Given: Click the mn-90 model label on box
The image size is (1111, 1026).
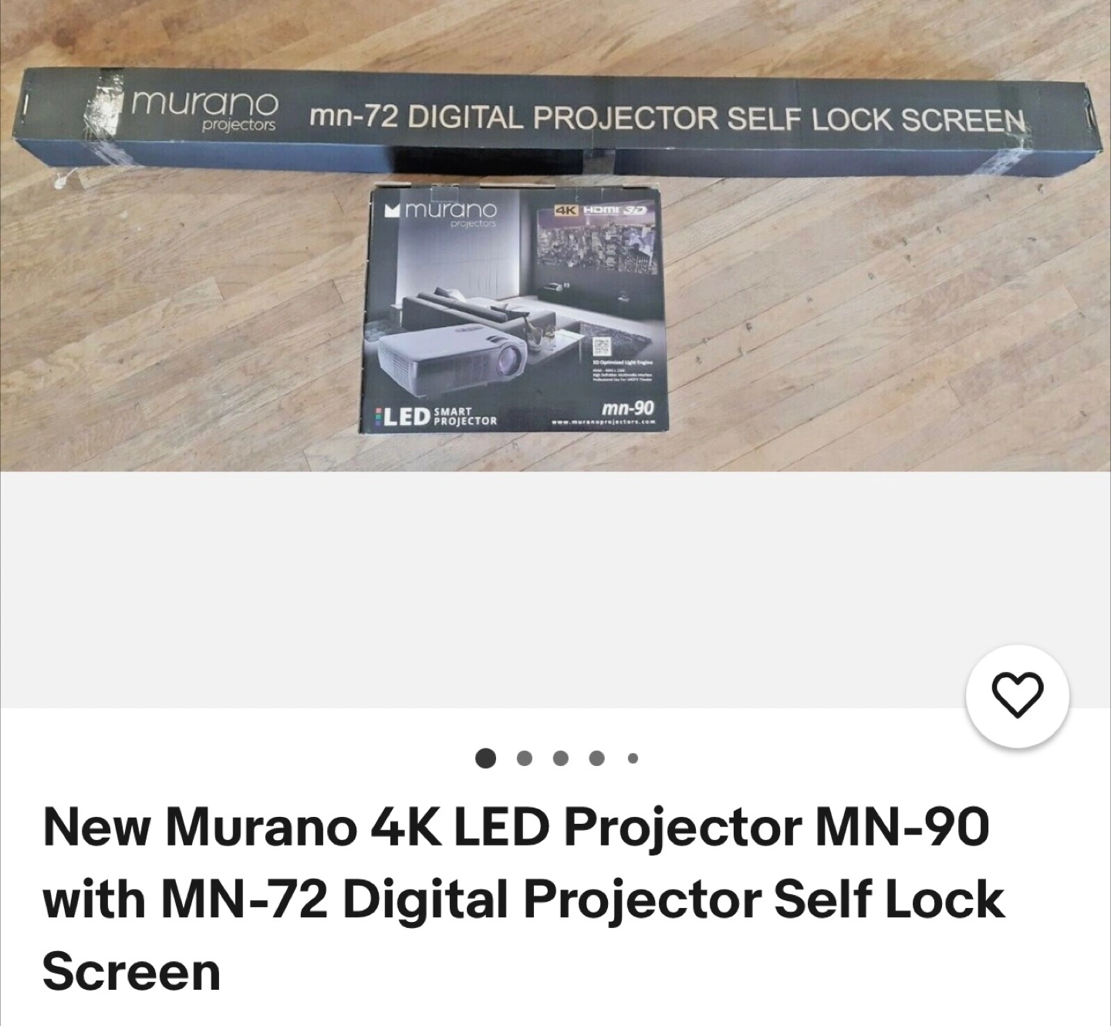Looking at the screenshot, I should 627,406.
